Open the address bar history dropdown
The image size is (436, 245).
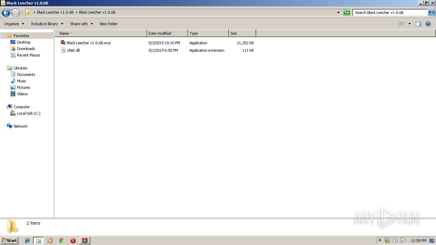pos(338,13)
